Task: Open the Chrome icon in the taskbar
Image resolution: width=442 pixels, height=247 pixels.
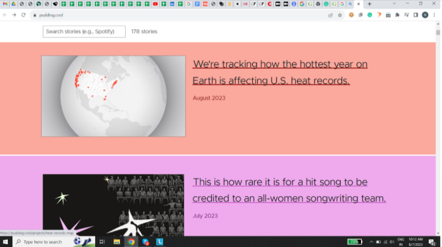Action: pyautogui.click(x=131, y=242)
